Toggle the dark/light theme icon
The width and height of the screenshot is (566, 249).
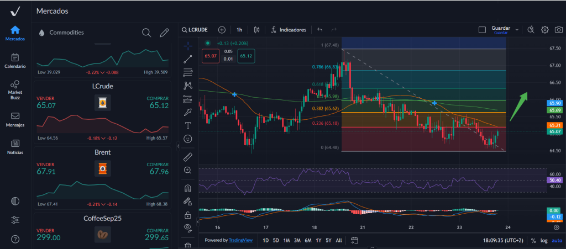coord(15,201)
